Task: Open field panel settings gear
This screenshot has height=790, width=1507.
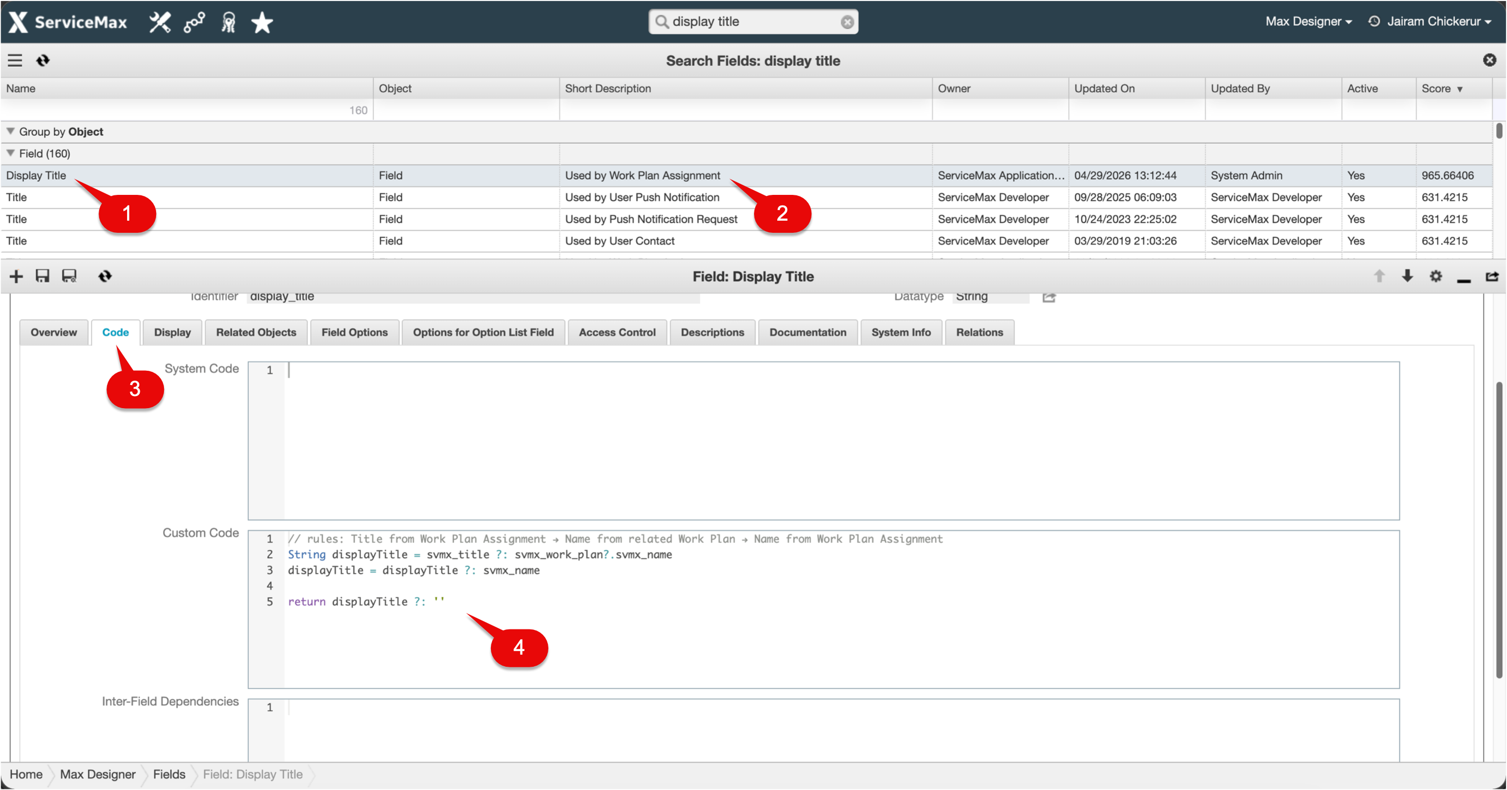Action: point(1436,276)
